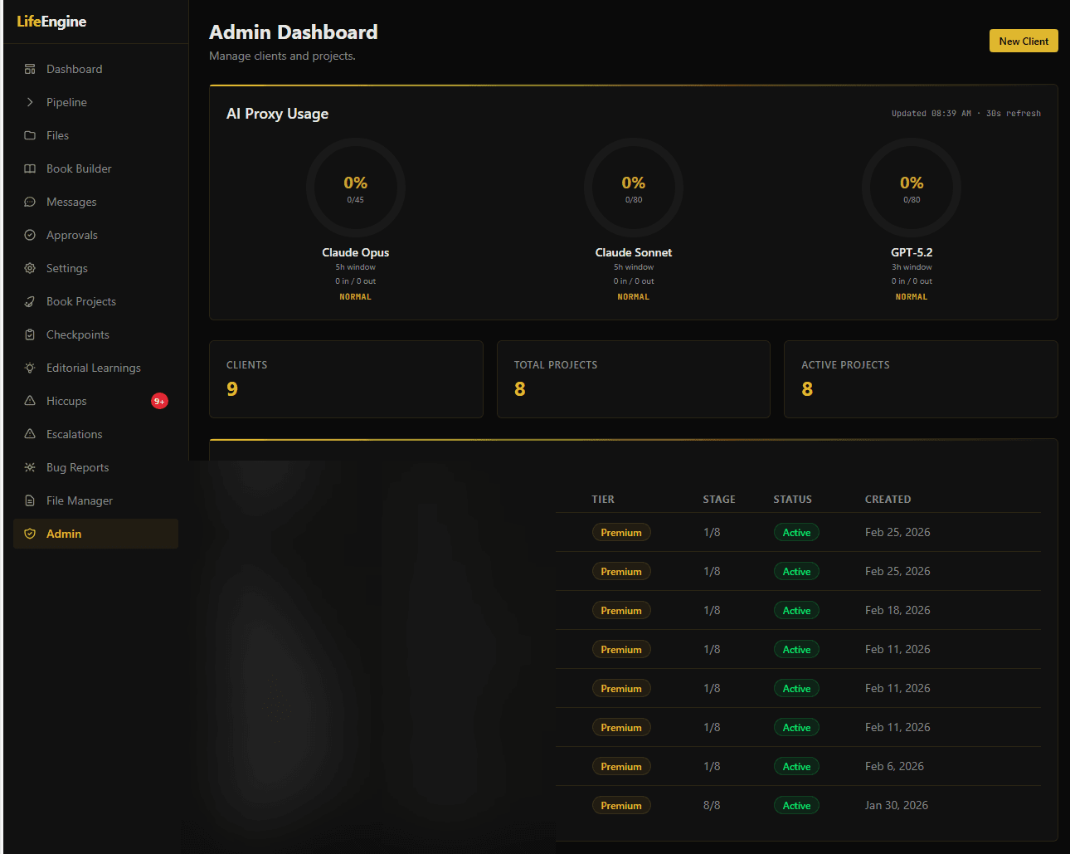Click the LifeEngine logo

[x=51, y=22]
